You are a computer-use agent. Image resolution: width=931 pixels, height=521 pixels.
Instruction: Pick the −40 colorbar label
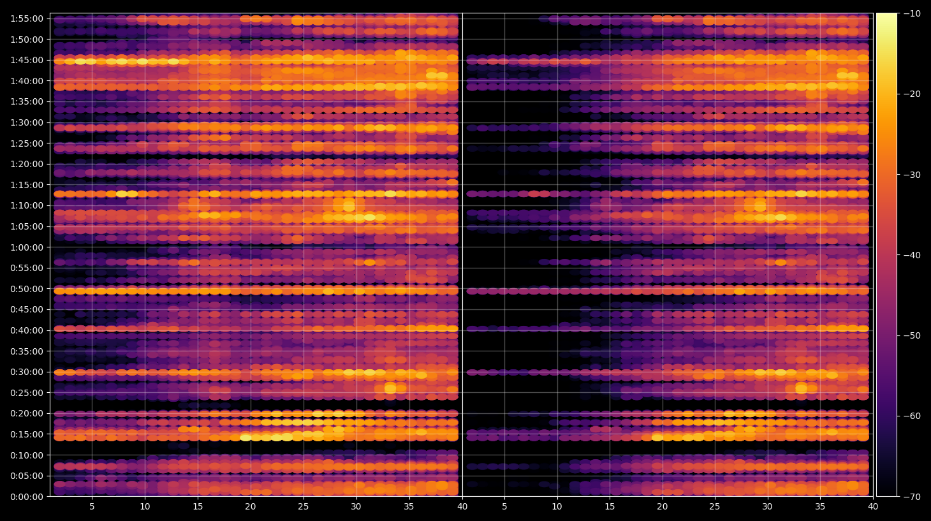click(912, 255)
